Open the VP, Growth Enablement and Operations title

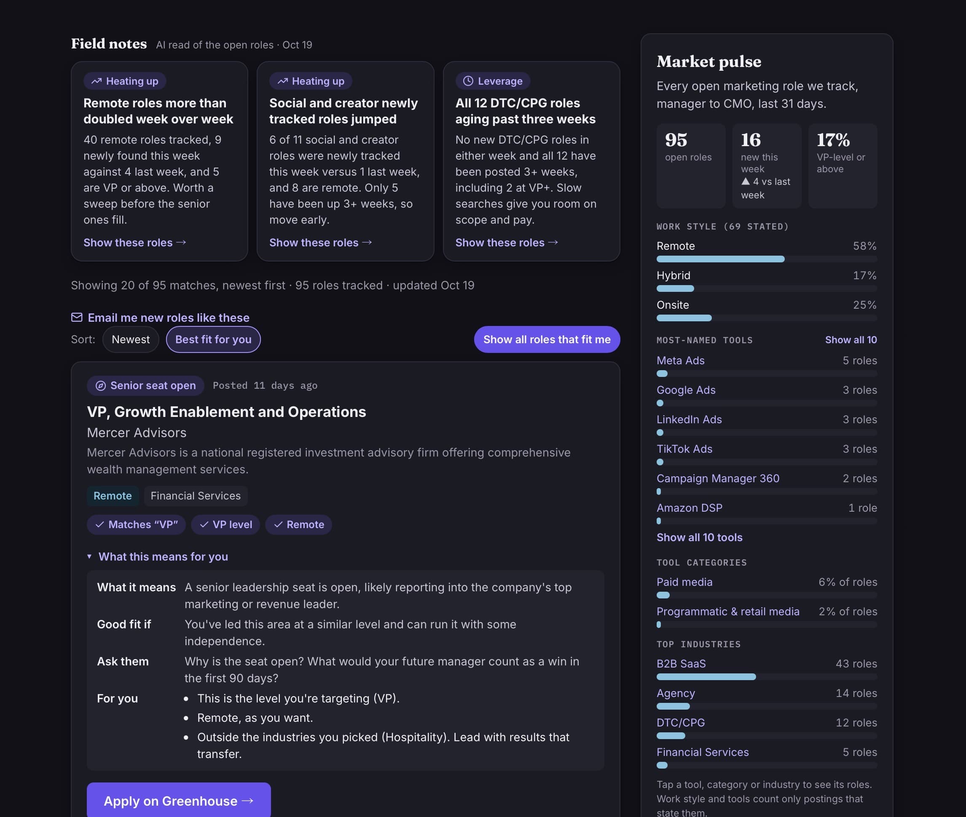point(226,412)
